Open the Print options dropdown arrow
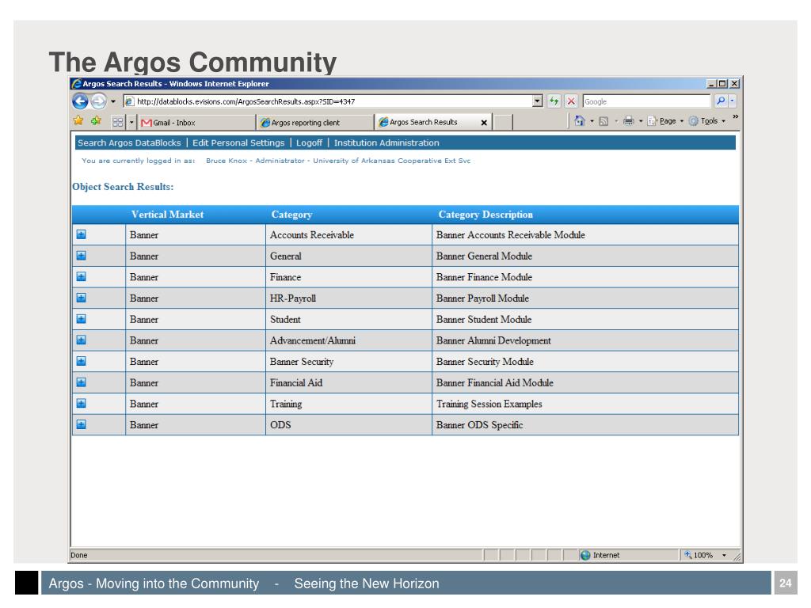This screenshot has width=811, height=608. [x=640, y=121]
